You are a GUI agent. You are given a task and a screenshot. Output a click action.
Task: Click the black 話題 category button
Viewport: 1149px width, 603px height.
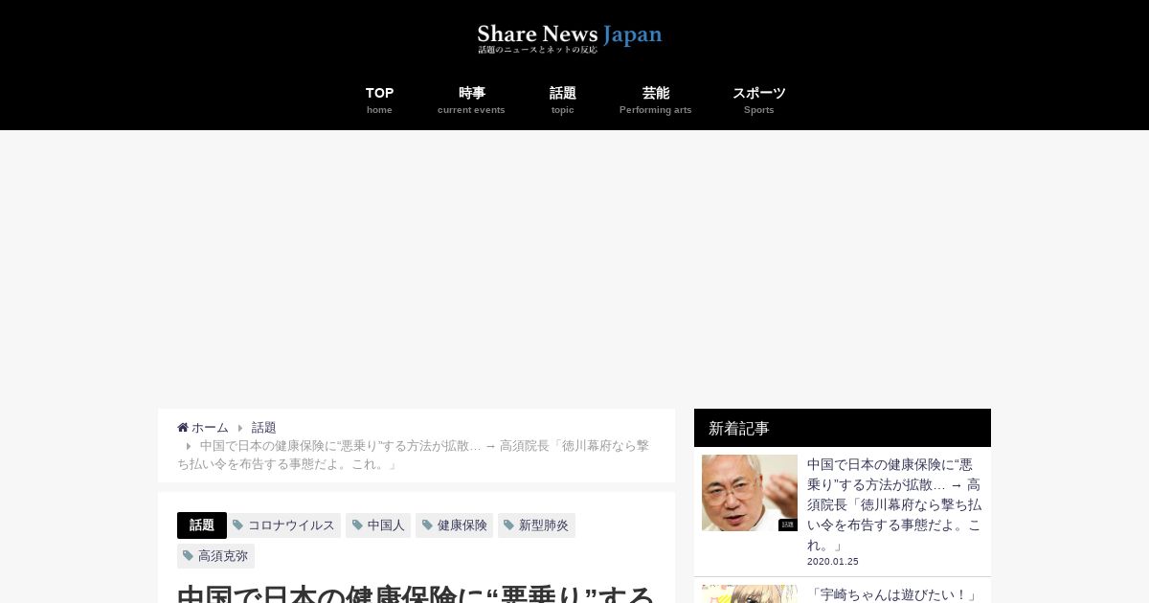click(202, 525)
